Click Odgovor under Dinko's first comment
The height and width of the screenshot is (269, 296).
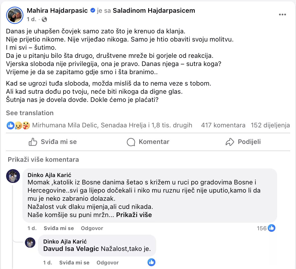pyautogui.click(x=92, y=228)
